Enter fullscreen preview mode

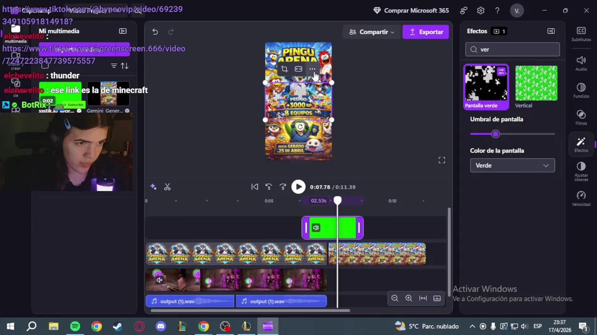[x=442, y=160]
